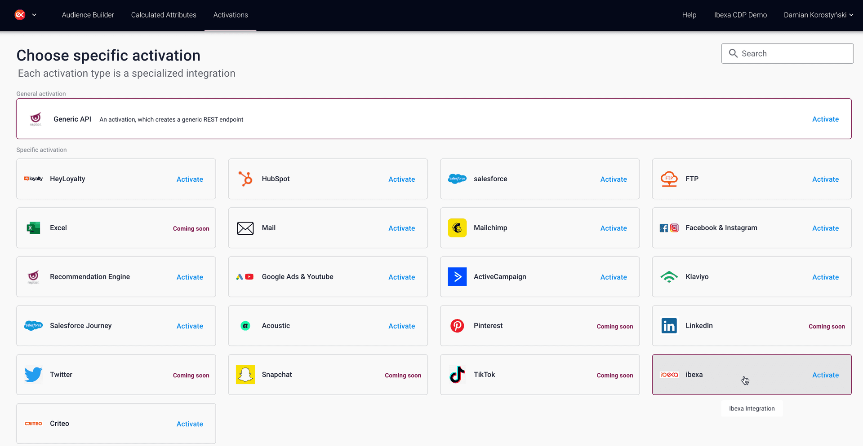The height and width of the screenshot is (446, 863).
Task: Open the Help menu item
Action: 689,15
